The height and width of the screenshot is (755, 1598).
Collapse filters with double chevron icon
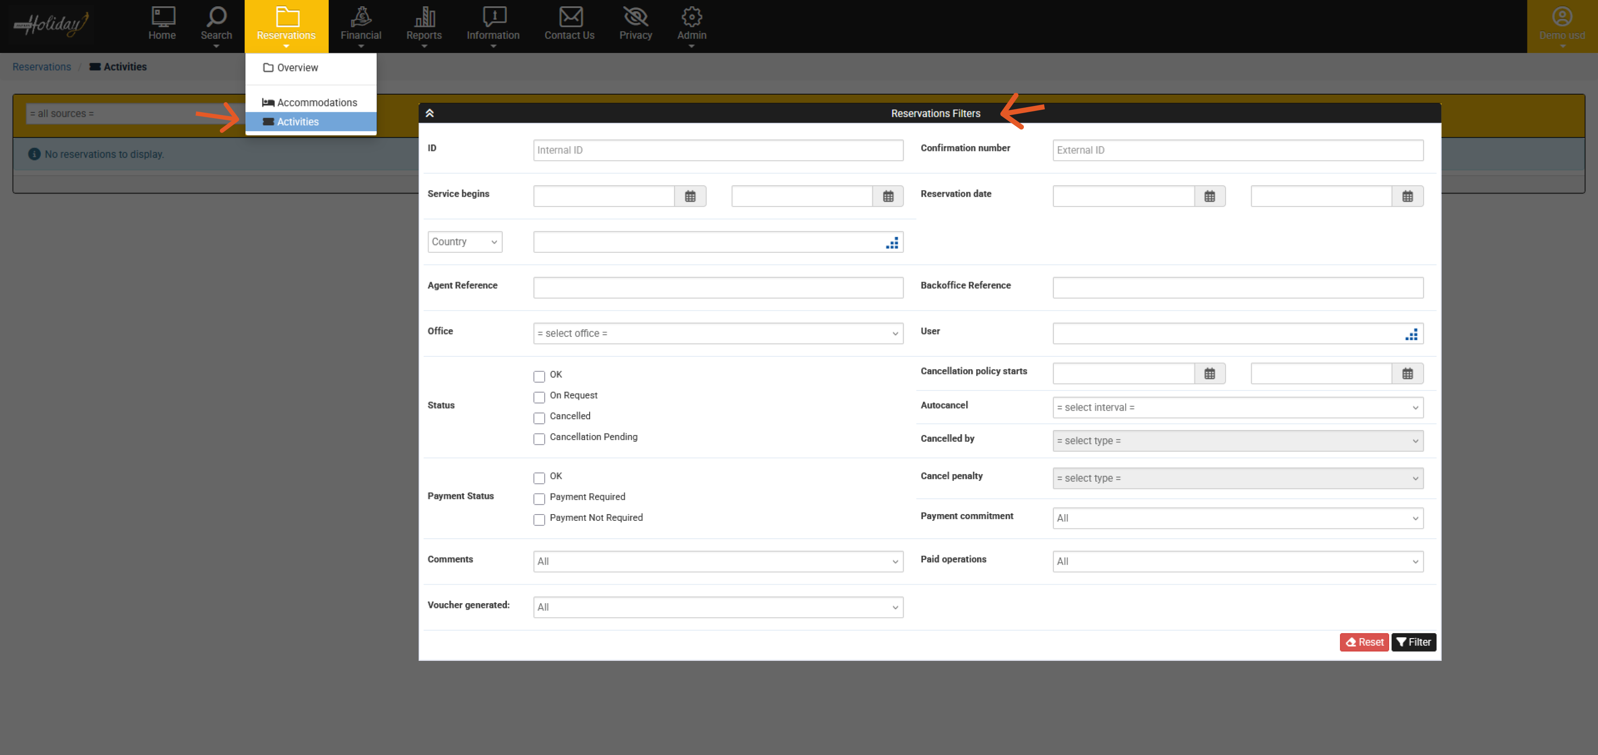pos(429,114)
